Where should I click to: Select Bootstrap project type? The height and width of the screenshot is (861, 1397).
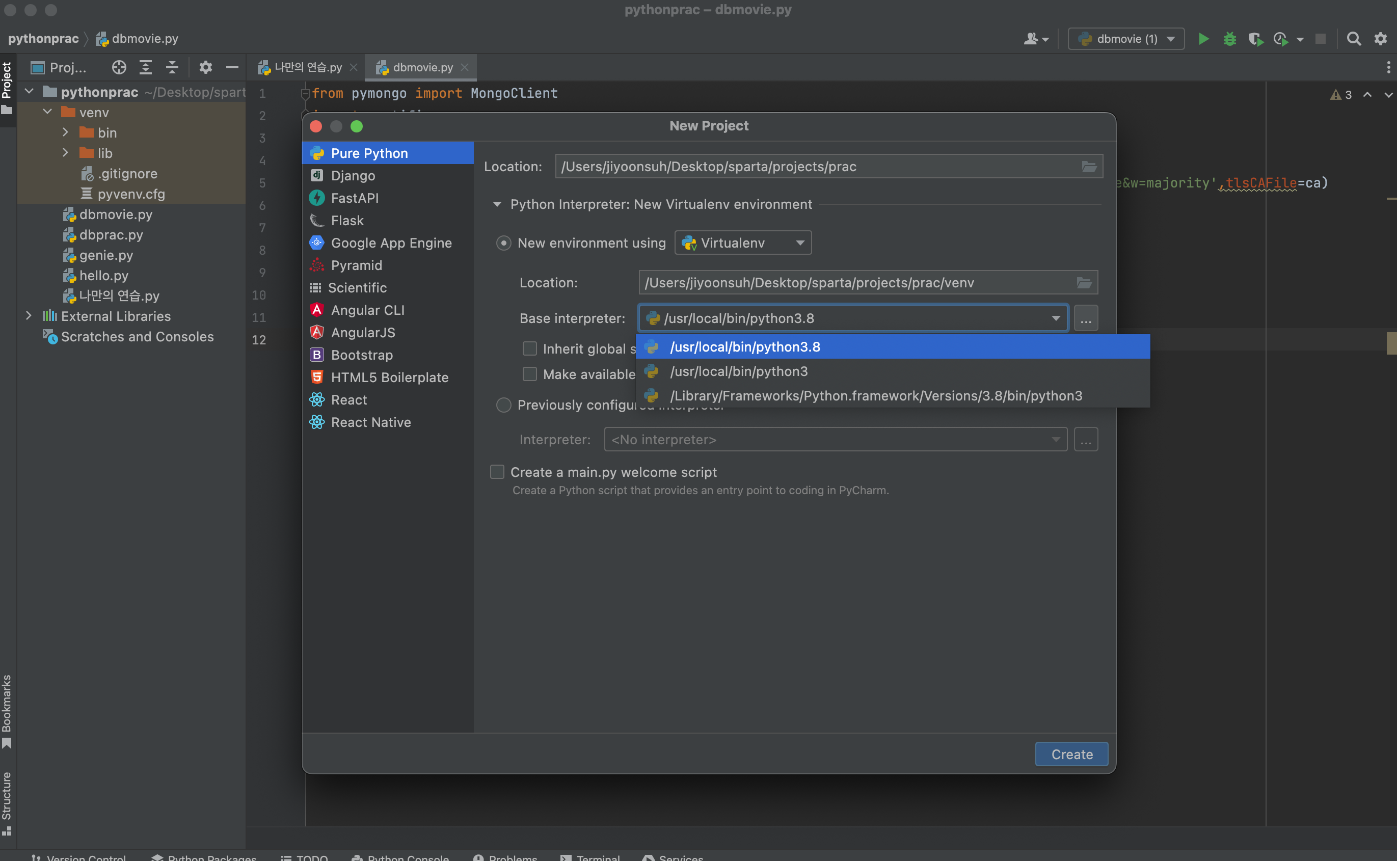tap(388, 355)
